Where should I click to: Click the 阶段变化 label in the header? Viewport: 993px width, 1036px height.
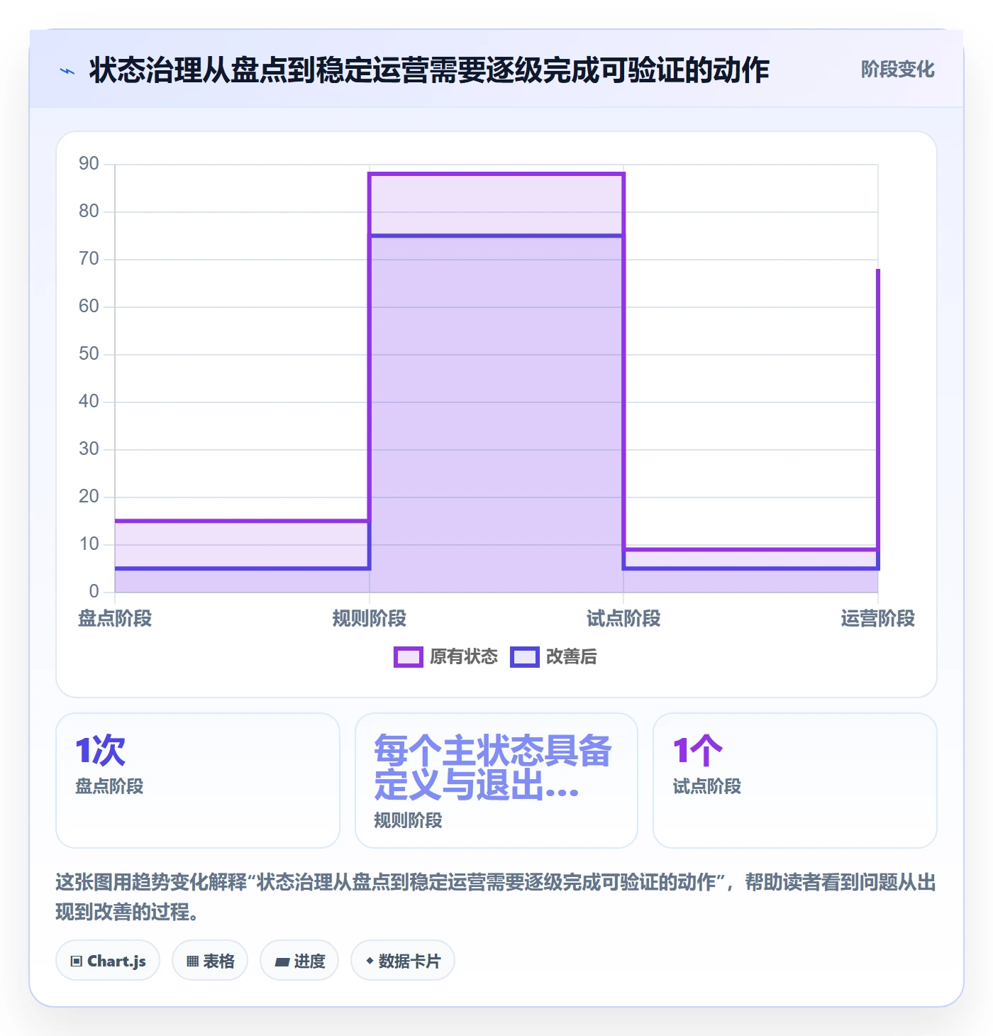897,70
